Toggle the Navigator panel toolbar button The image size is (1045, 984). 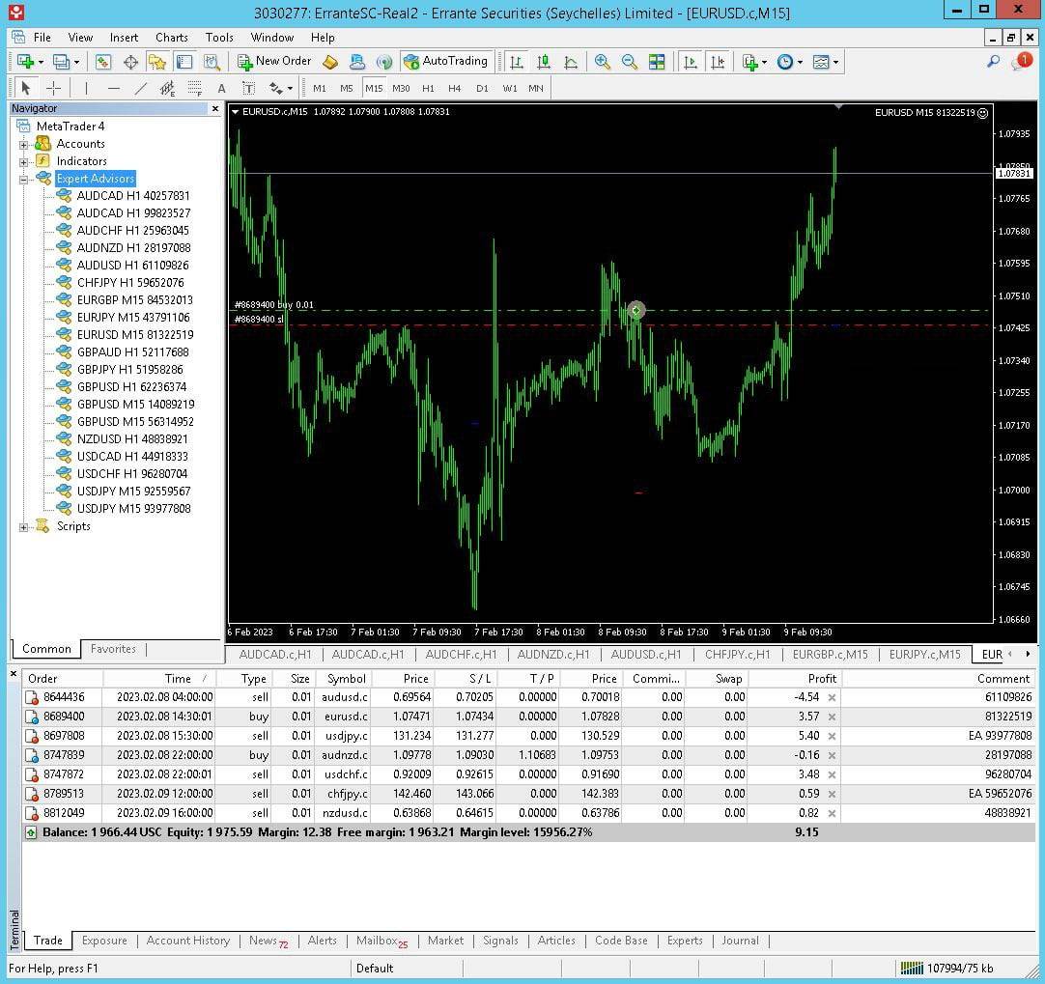(157, 62)
